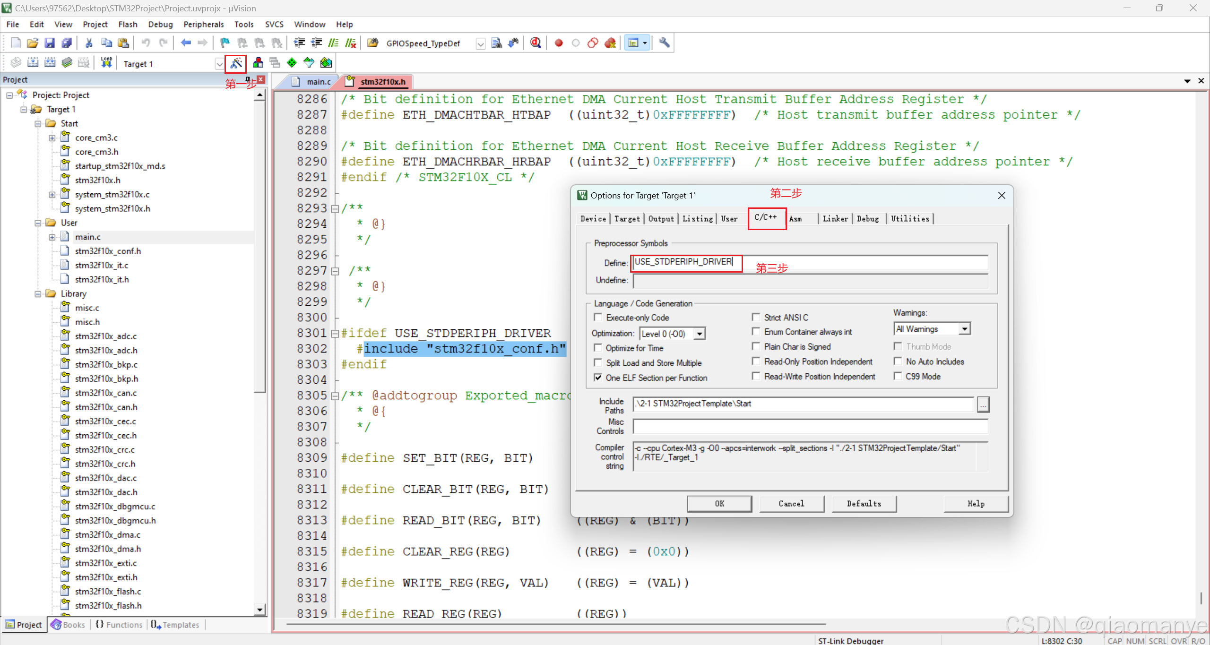Click the Include Paths browse button
Image resolution: width=1210 pixels, height=645 pixels.
[983, 404]
